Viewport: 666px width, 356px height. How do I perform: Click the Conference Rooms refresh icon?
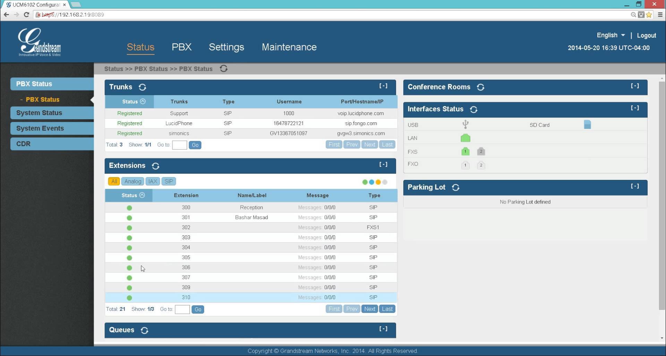(480, 87)
